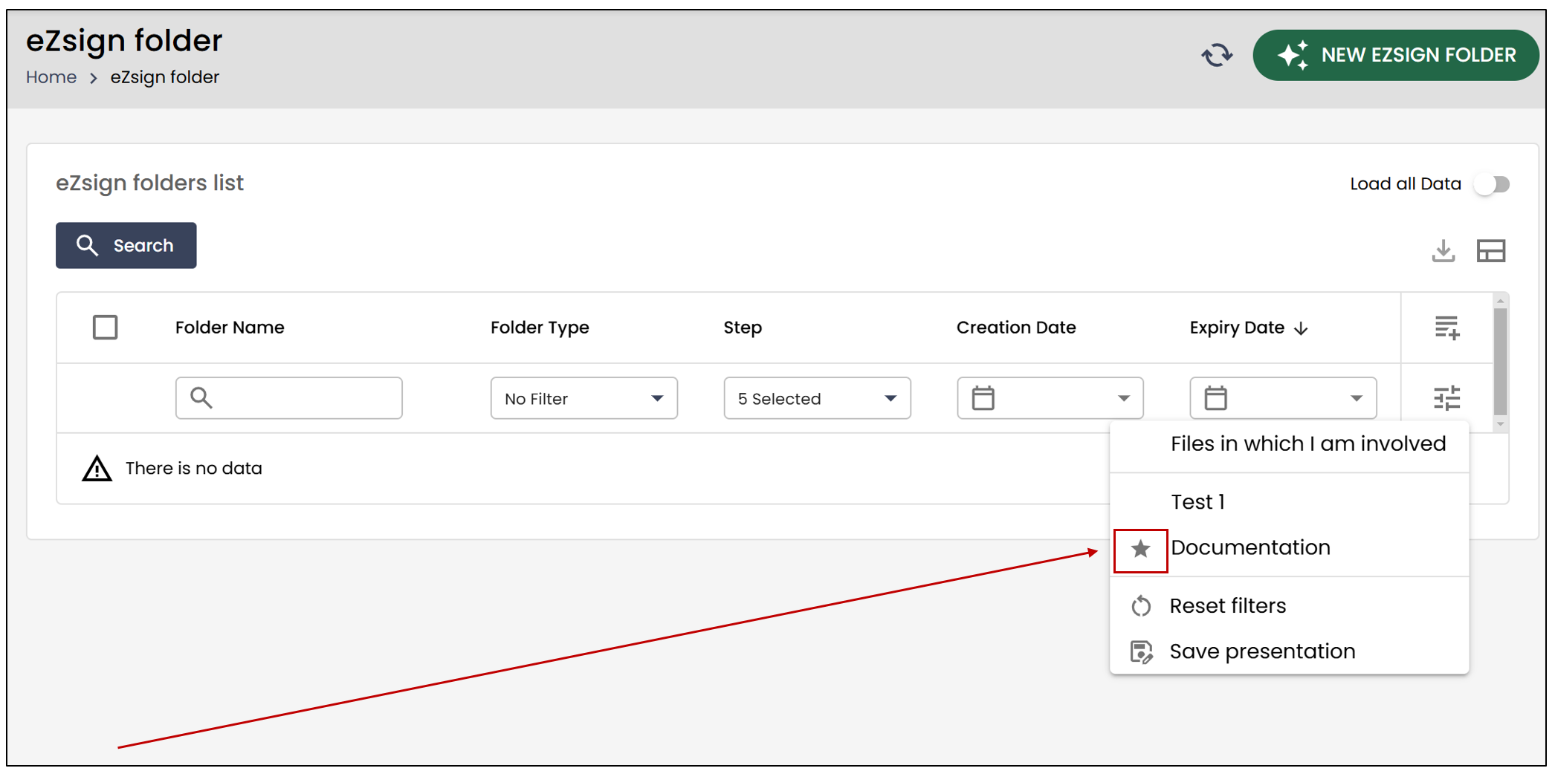
Task: Click the add column icon
Action: coord(1446,328)
